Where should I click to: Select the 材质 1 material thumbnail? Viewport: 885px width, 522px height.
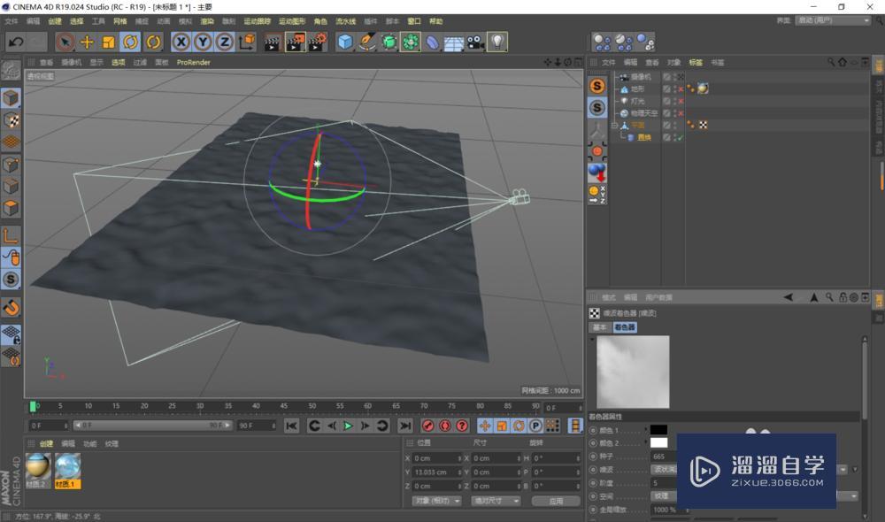coord(68,471)
